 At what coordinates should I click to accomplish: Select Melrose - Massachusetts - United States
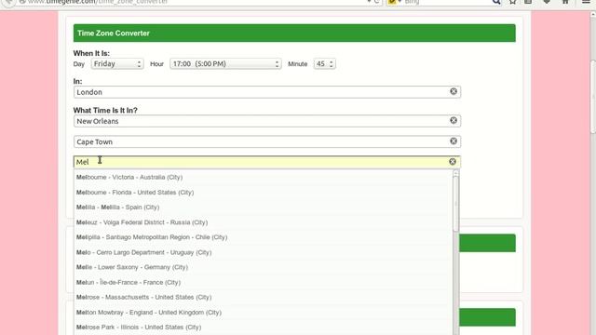263,297
